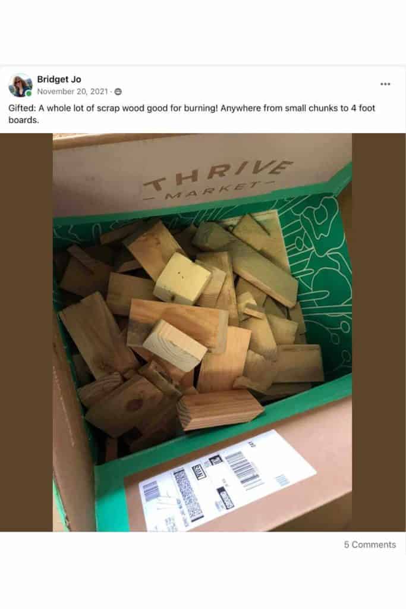Select the word 'boards.' in caption
Screen dimensions: 406x609
pyautogui.click(x=24, y=120)
